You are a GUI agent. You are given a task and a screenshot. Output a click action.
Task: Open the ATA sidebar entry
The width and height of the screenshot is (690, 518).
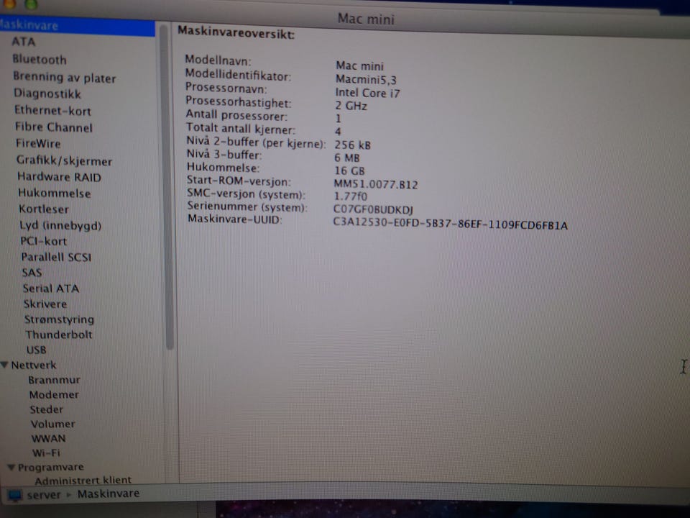point(23,42)
